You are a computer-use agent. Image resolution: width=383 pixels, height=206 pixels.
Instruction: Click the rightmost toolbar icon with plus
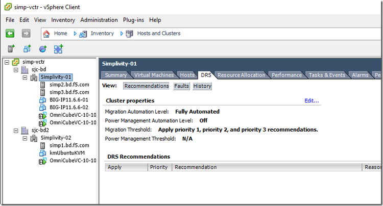click(58, 49)
